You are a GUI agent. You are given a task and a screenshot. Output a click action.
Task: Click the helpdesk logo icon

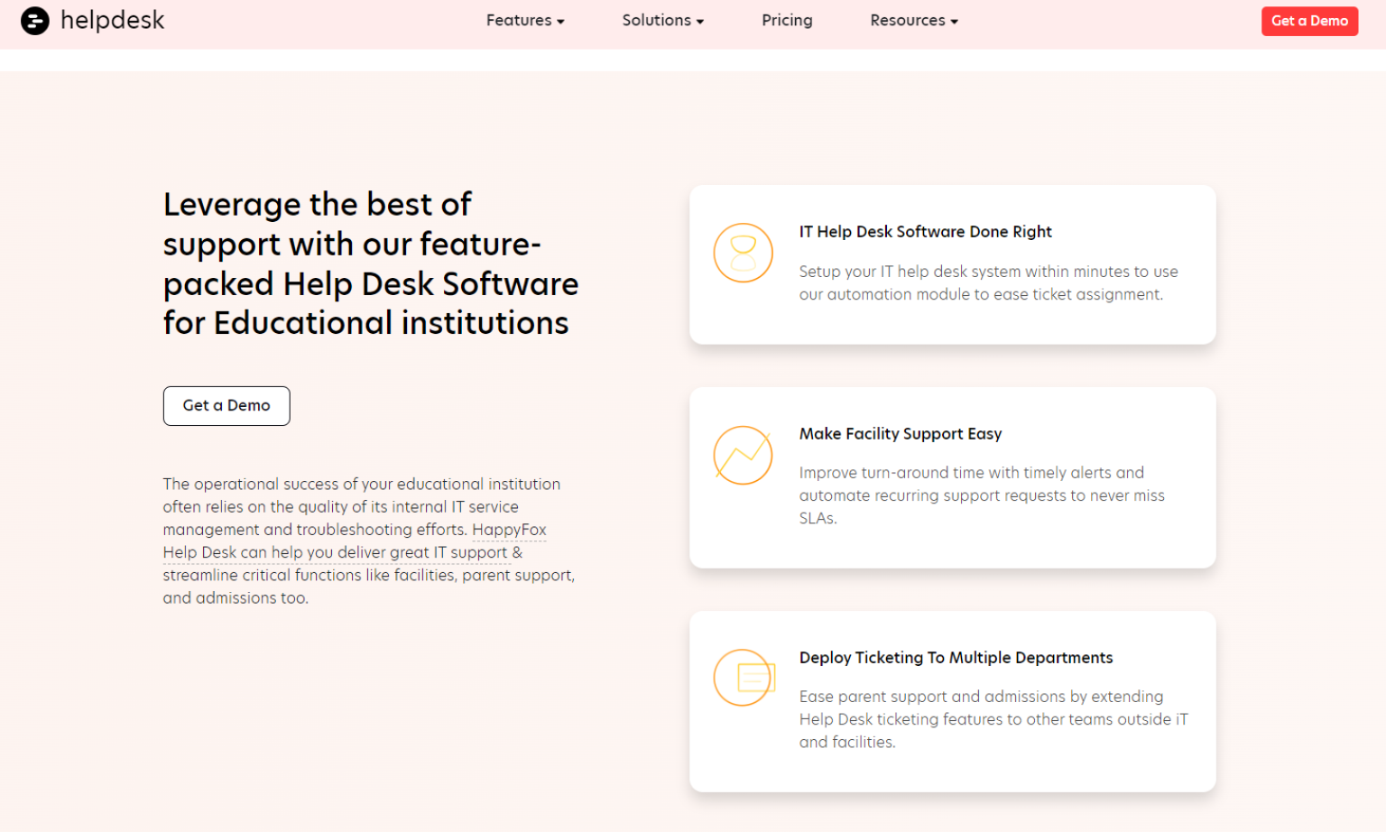pos(35,21)
